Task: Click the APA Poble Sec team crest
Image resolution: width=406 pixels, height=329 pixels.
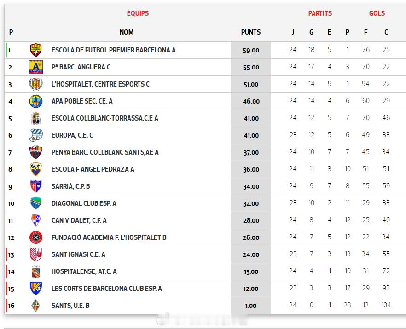Action: pyautogui.click(x=36, y=101)
